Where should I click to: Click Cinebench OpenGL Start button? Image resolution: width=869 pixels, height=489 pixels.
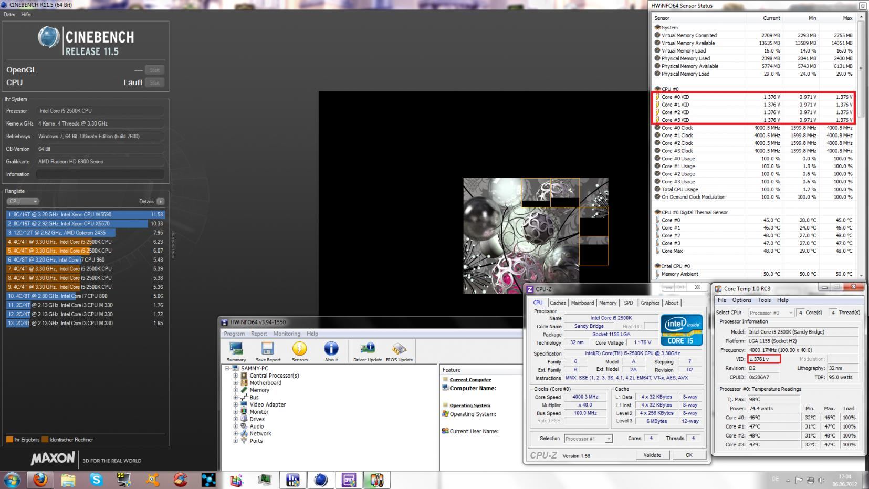click(154, 70)
